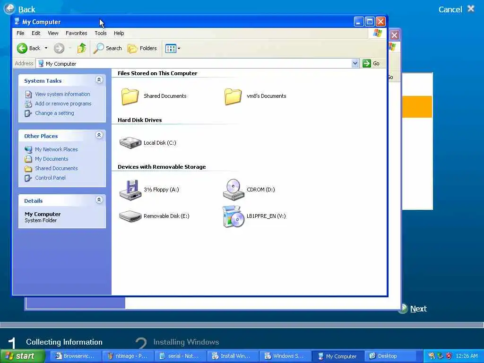The width and height of the screenshot is (484, 363).
Task: Open the Favorites menu
Action: click(76, 33)
